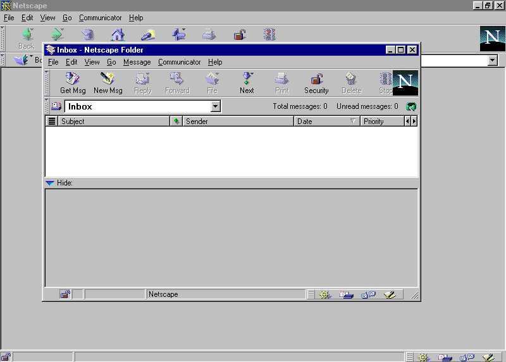Click Reload in the Navigator toolbar
Screen dimensions: 506x362
pos(87,35)
